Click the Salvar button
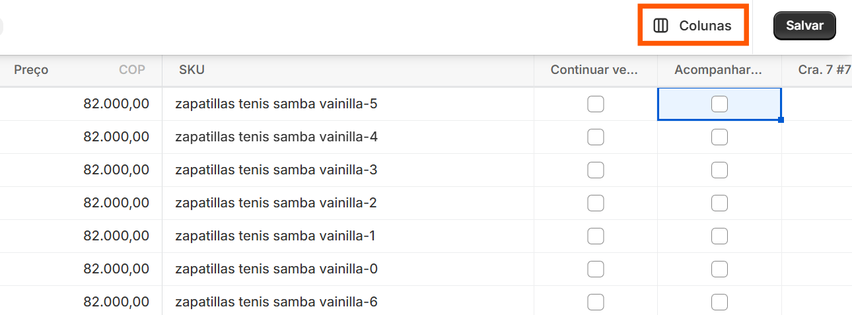The width and height of the screenshot is (852, 315). pos(804,26)
